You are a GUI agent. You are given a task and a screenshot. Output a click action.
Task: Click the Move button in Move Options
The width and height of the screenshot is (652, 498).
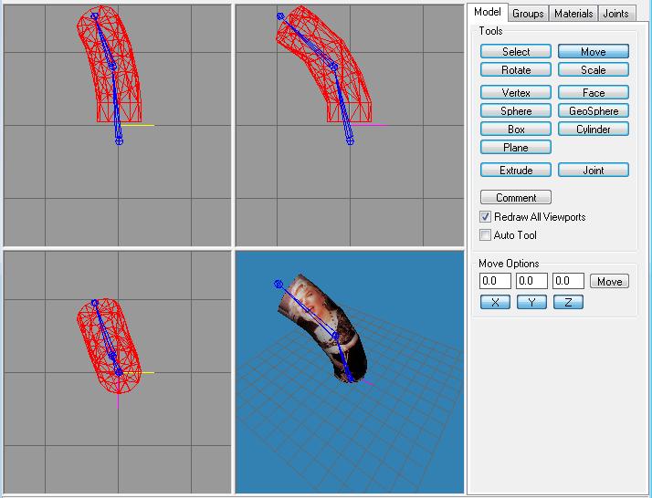609,281
